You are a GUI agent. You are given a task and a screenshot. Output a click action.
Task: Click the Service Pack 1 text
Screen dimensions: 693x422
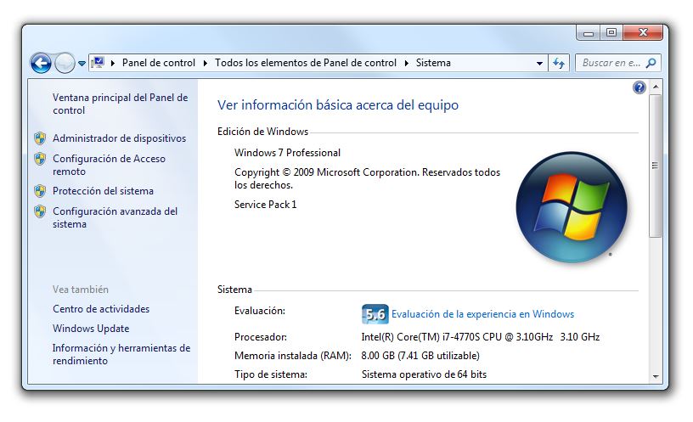coord(265,205)
